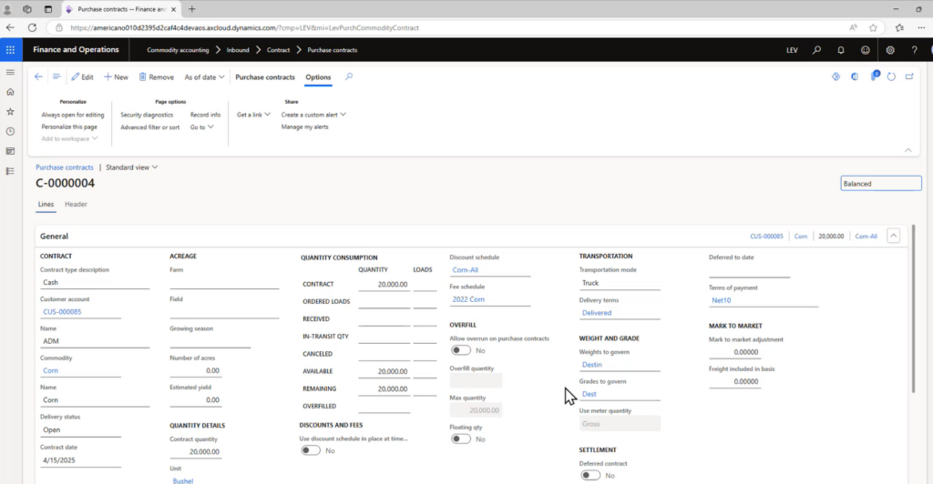The image size is (933, 484).
Task: Open the As of date dropdown
Action: click(x=204, y=77)
